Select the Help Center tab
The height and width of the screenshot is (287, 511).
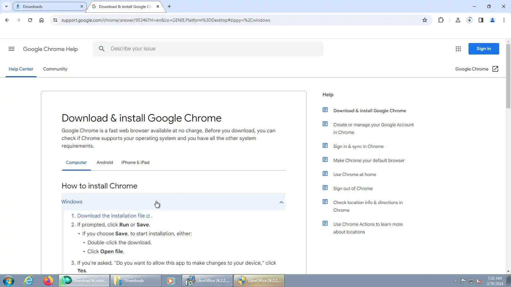[21, 69]
